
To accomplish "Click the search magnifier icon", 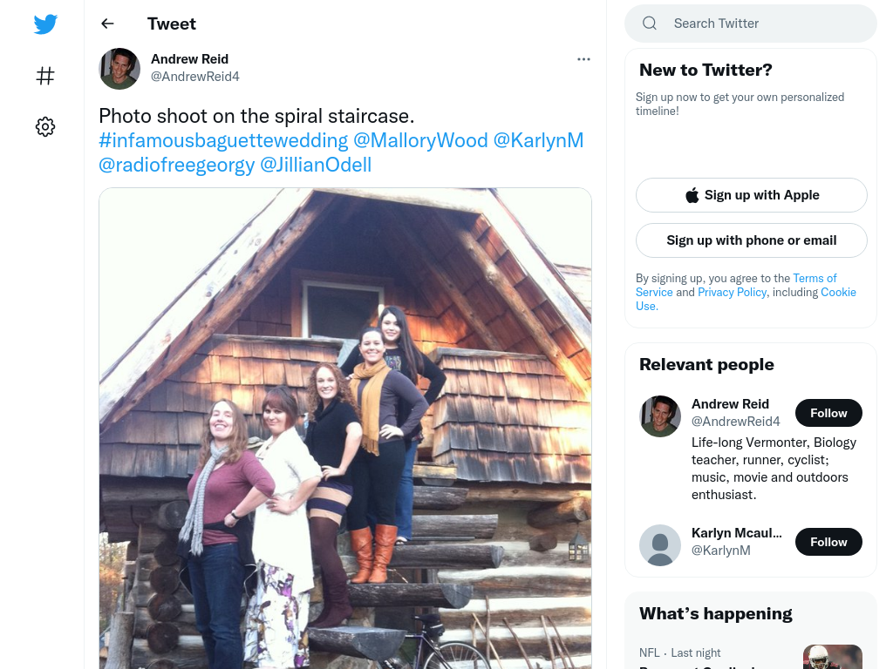I will click(x=649, y=24).
